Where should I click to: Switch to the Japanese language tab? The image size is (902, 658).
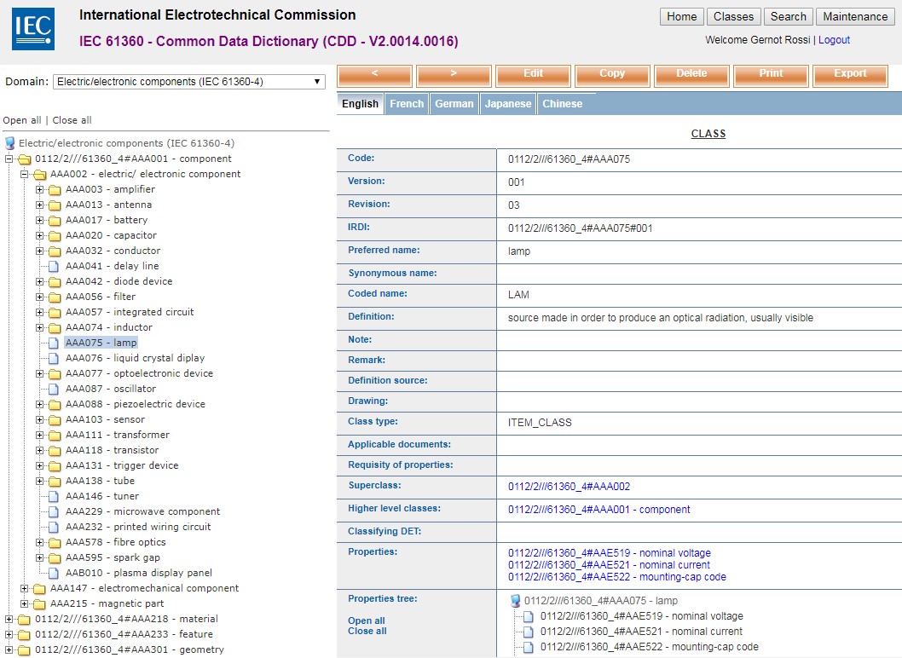tap(508, 104)
